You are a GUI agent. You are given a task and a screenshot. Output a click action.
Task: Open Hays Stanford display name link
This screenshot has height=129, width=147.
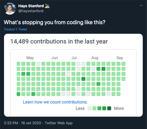tap(31, 6)
